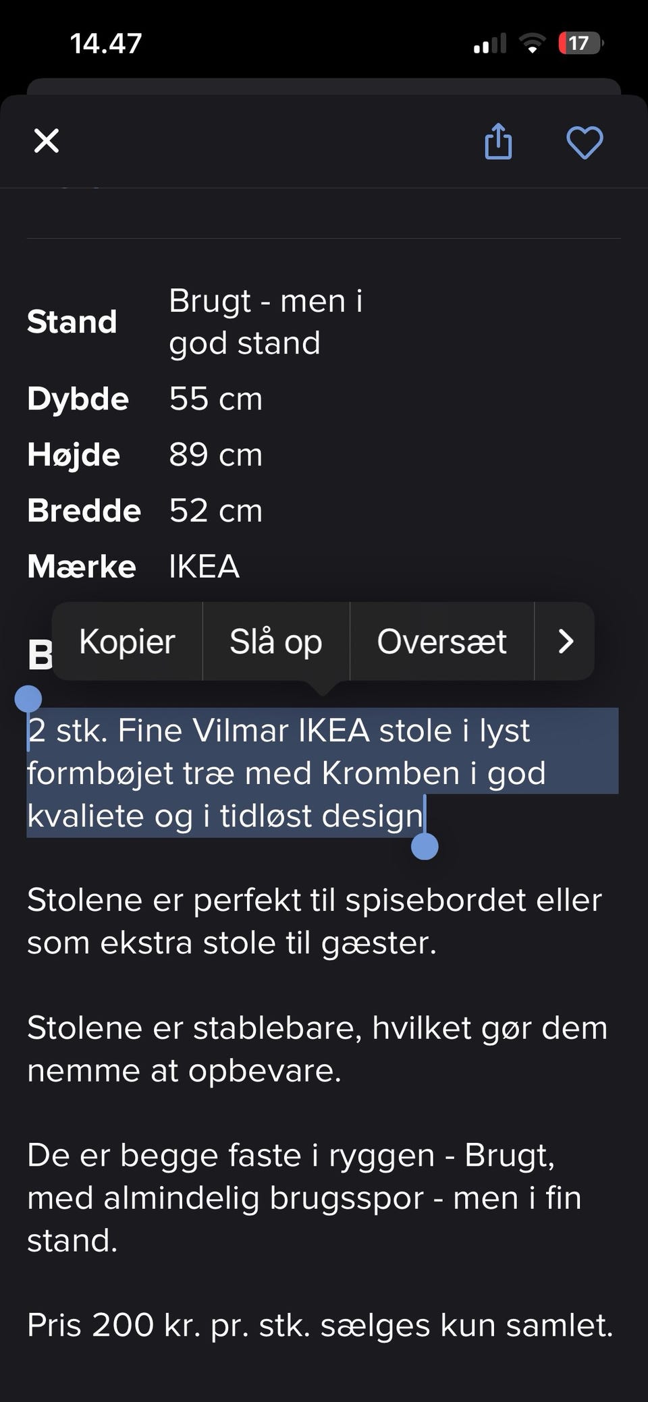This screenshot has width=648, height=1402.
Task: Choose Oversæt in the text menu
Action: [x=441, y=641]
